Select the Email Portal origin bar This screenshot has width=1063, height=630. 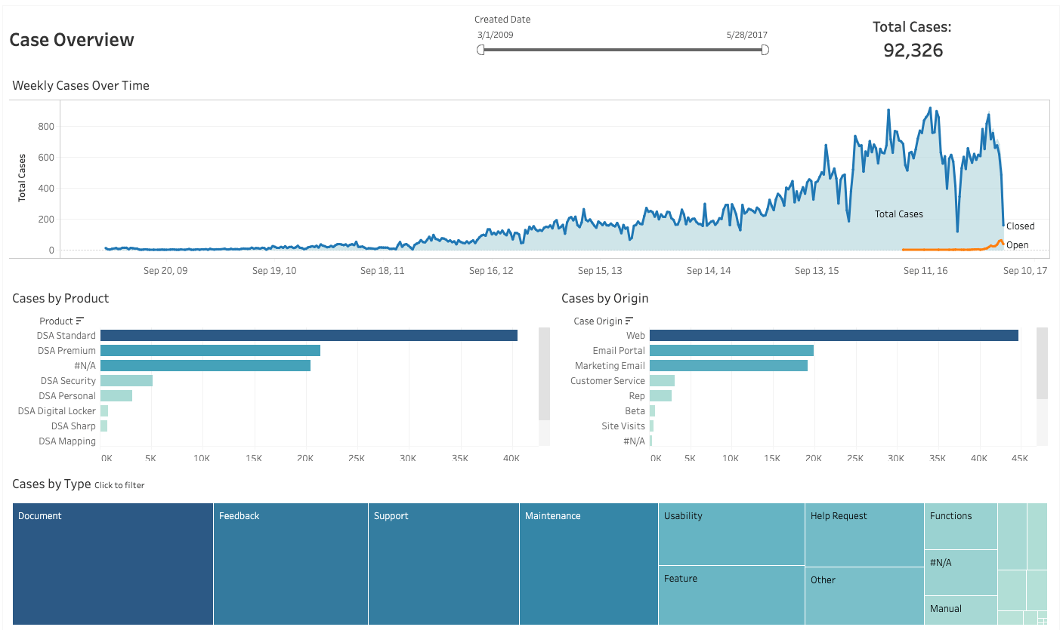731,351
